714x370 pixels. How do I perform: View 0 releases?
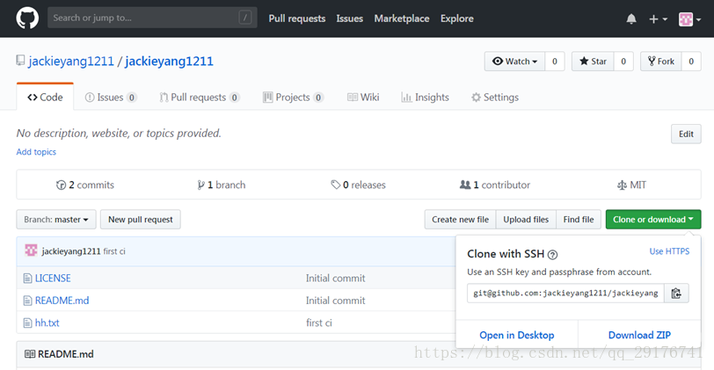tap(359, 185)
